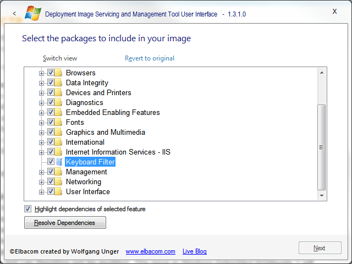
Task: Click the Fonts folder icon
Action: tap(58, 122)
